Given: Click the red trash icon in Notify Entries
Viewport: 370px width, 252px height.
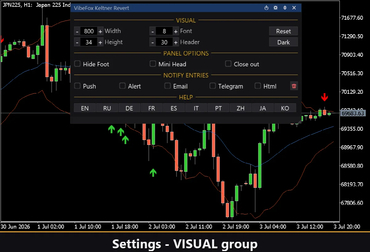Looking at the screenshot, I should 294,86.
